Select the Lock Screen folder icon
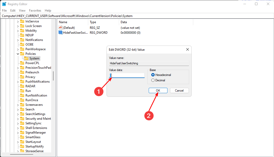The image size is (274, 157). coord(22,26)
